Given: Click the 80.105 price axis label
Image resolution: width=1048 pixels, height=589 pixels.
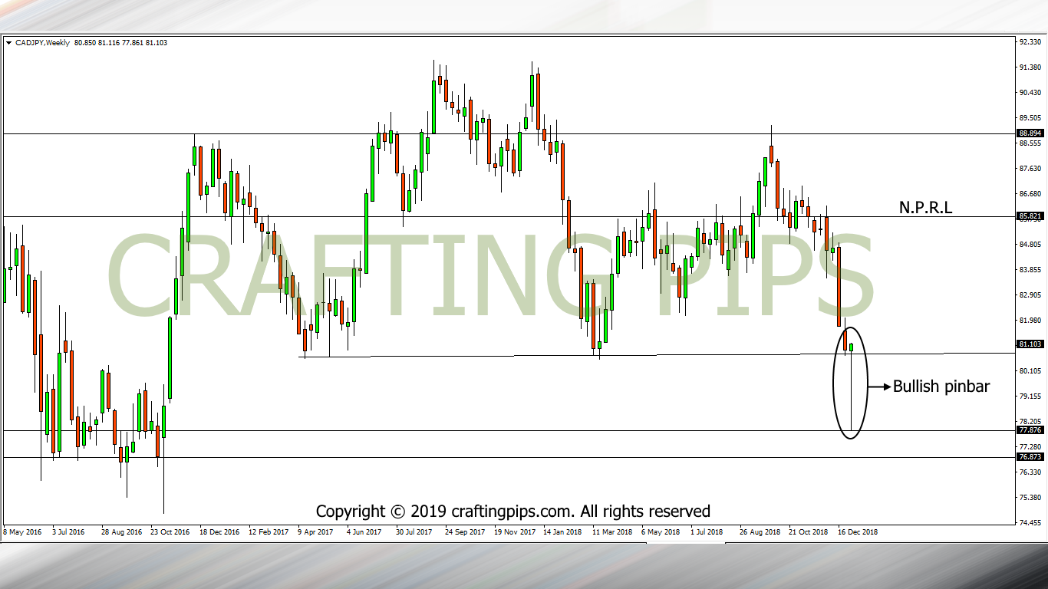Looking at the screenshot, I should tap(1030, 371).
